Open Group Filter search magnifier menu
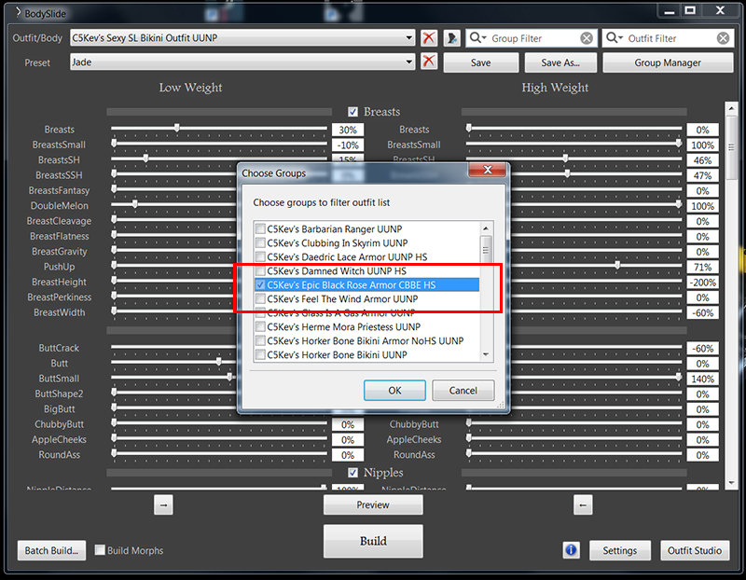Viewport: 746px width, 580px height. tap(477, 38)
